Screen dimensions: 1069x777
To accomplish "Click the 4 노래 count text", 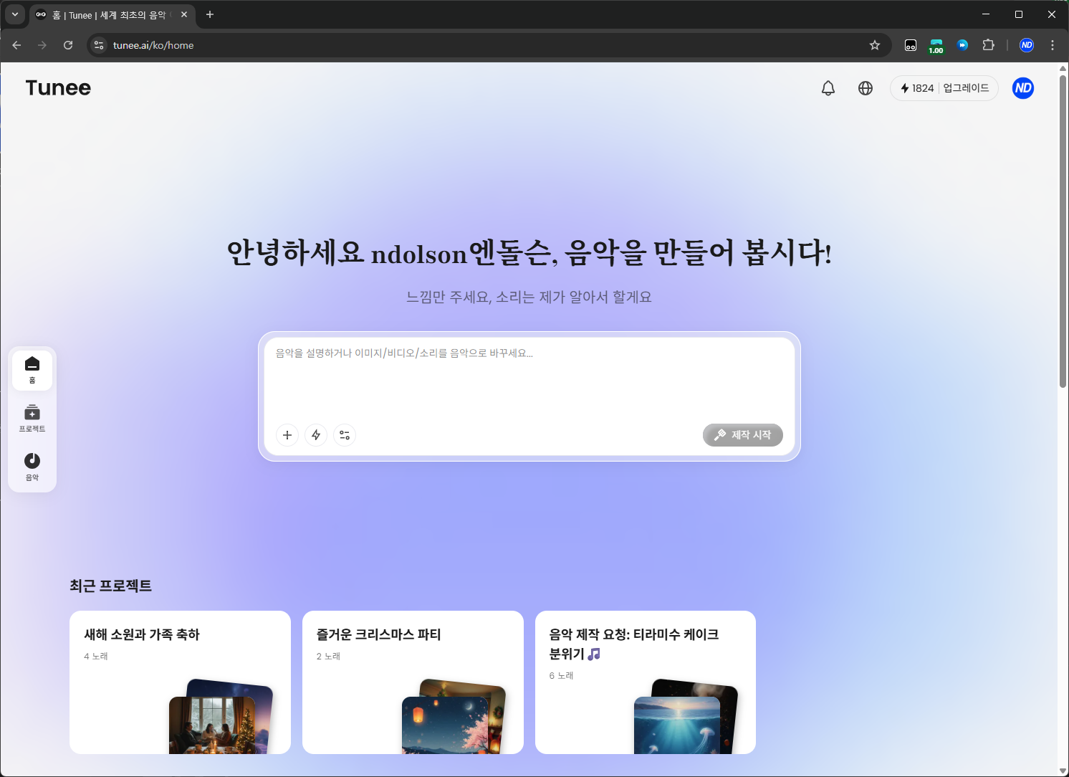I will (x=96, y=656).
